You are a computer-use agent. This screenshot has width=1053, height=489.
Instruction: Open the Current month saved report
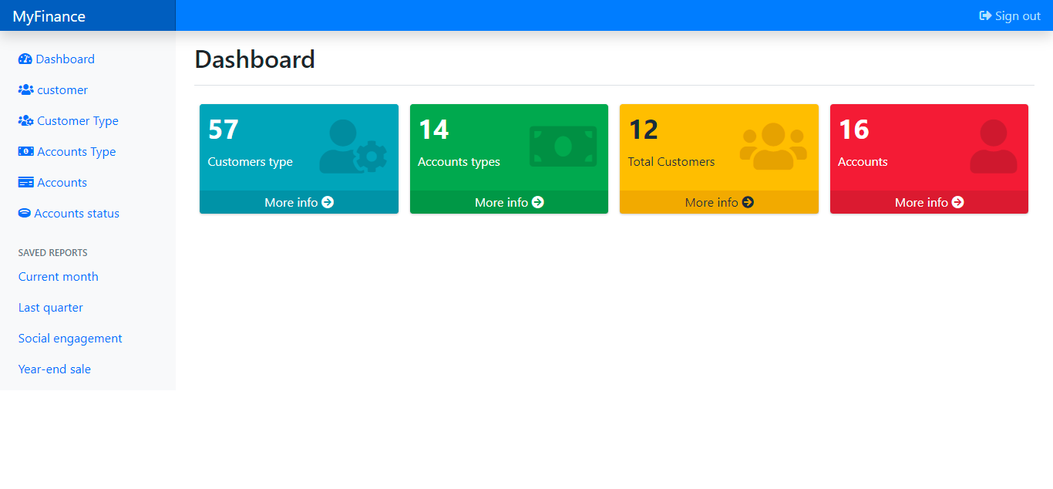point(58,276)
